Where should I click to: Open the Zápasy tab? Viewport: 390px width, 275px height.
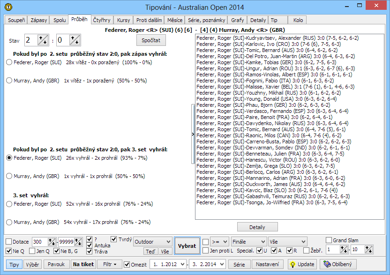point(39,20)
